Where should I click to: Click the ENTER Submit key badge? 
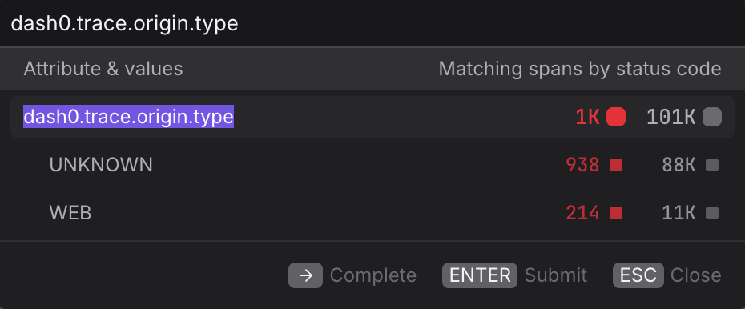pos(479,275)
